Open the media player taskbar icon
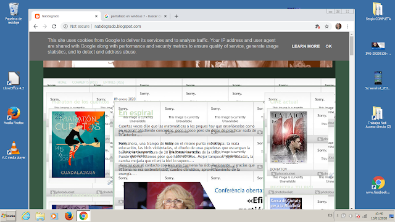This screenshot has height=222, width=395. point(54,216)
